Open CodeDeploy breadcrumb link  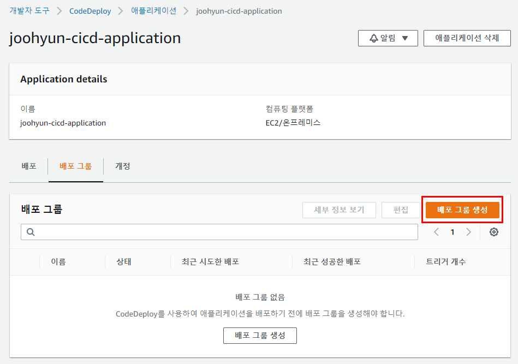[x=90, y=11]
